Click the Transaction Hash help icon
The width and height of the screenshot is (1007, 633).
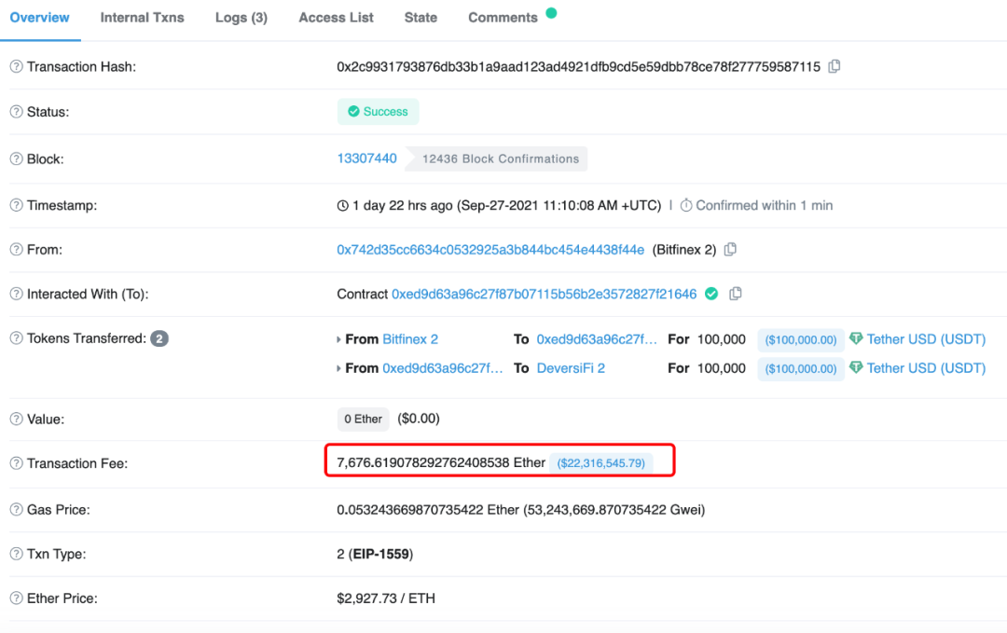coord(16,67)
